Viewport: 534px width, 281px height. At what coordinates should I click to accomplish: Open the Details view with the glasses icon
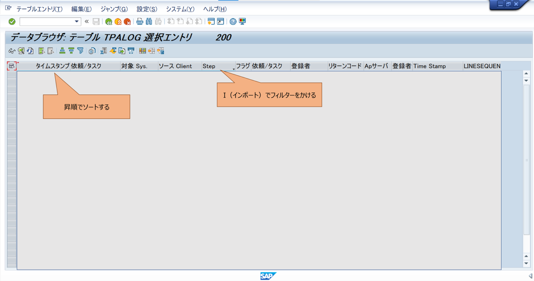(11, 51)
